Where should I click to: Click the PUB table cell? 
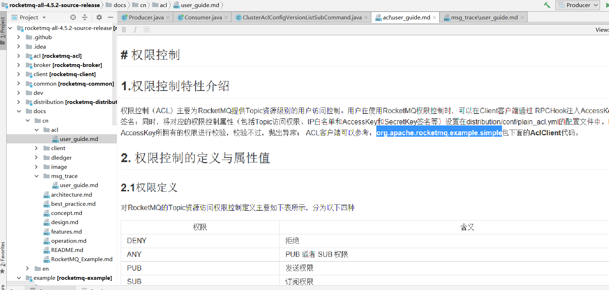click(200, 268)
